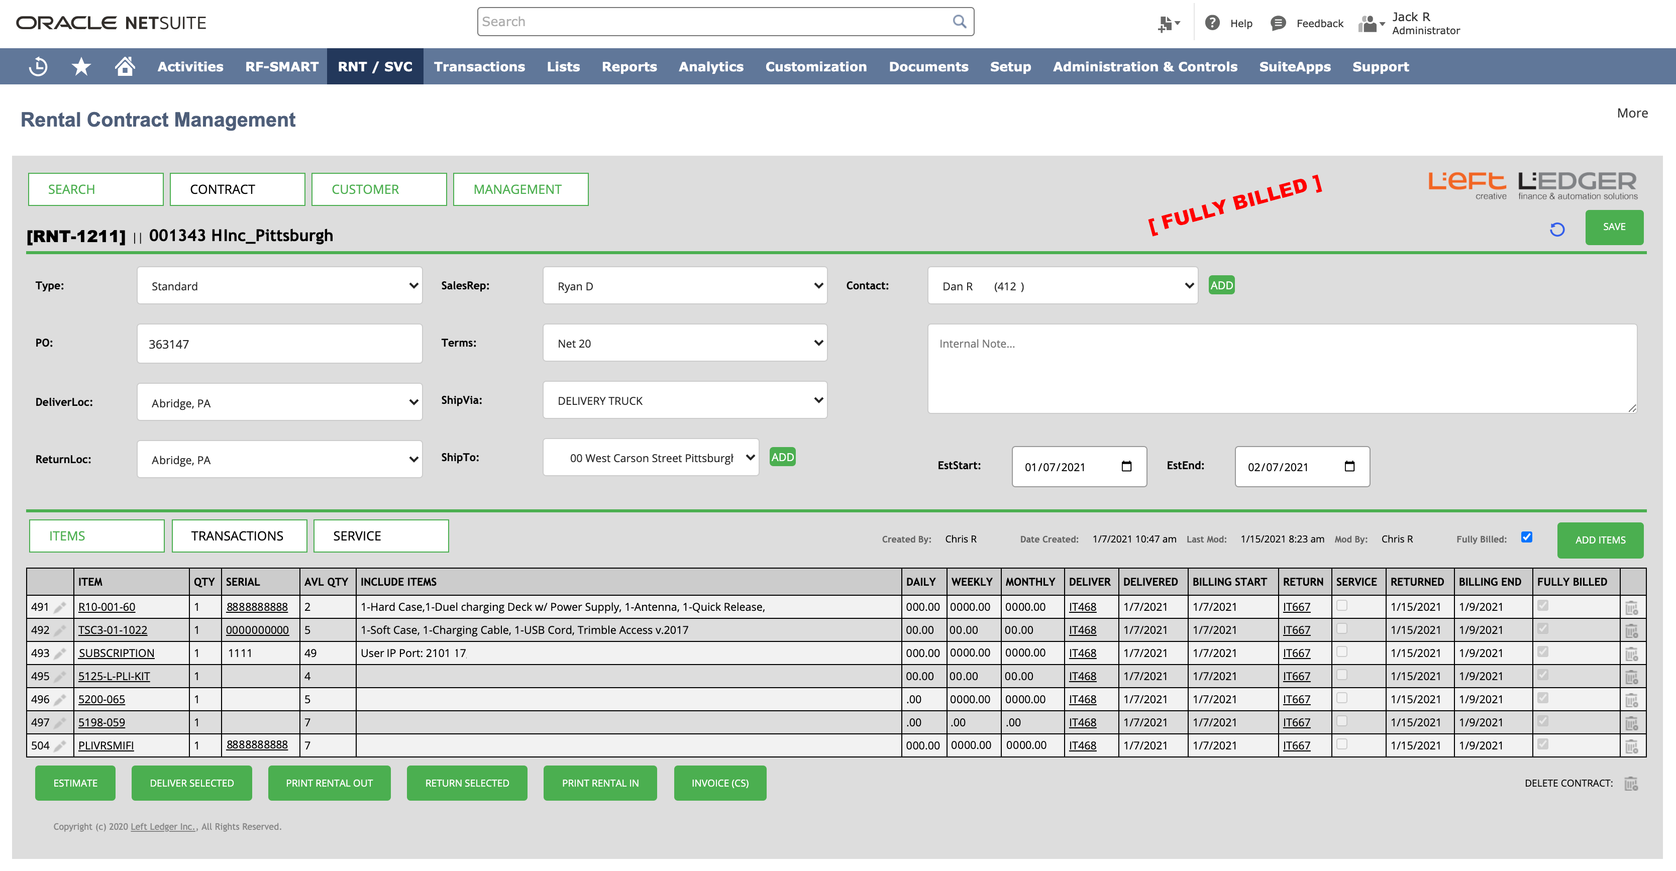The height and width of the screenshot is (871, 1676).
Task: Click pencil edit icon on row 491
Action: point(60,608)
